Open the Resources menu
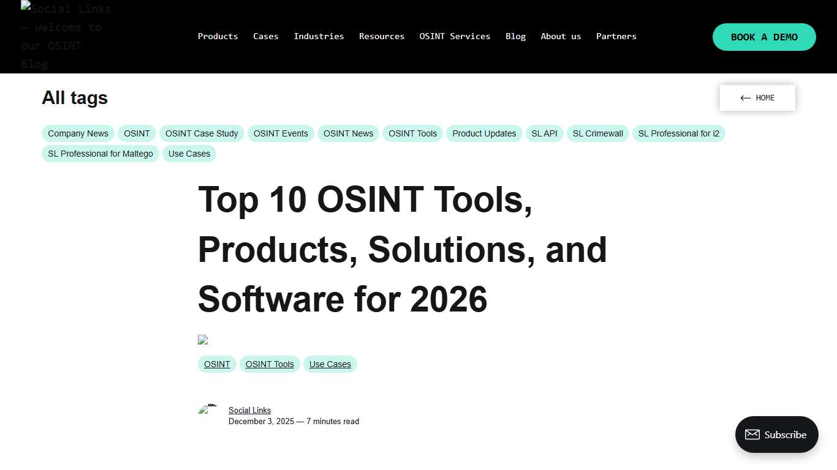This screenshot has height=470, width=837. pos(382,36)
